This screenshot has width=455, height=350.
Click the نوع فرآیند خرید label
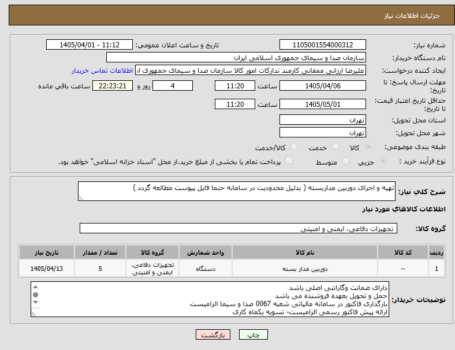point(422,161)
